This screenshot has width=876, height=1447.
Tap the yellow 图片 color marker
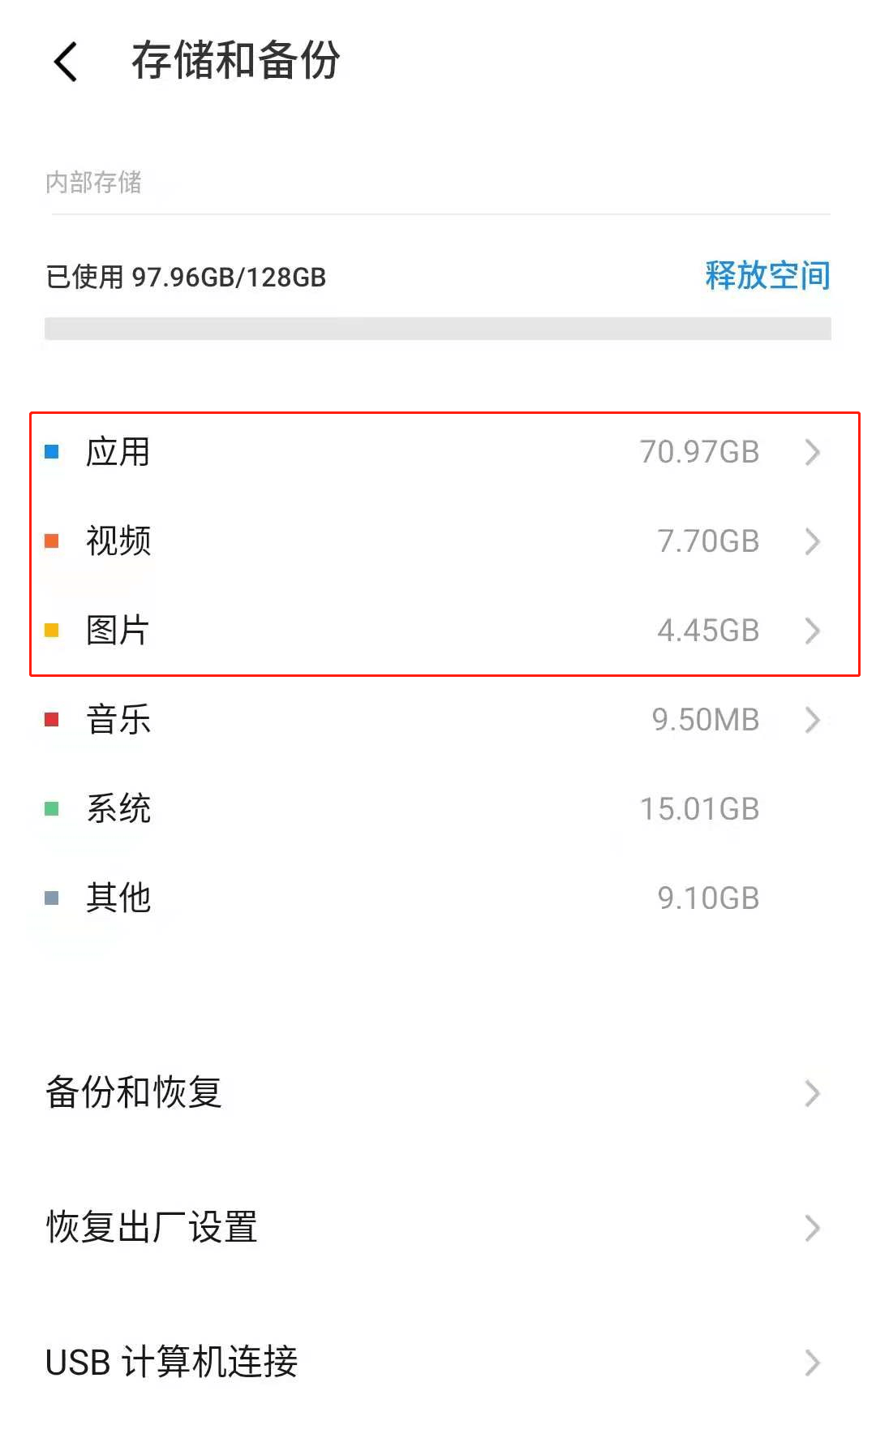(52, 631)
